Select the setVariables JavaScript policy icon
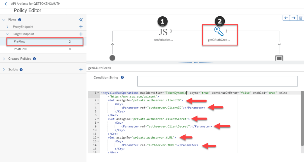The width and height of the screenshot is (304, 162). pyautogui.click(x=163, y=31)
